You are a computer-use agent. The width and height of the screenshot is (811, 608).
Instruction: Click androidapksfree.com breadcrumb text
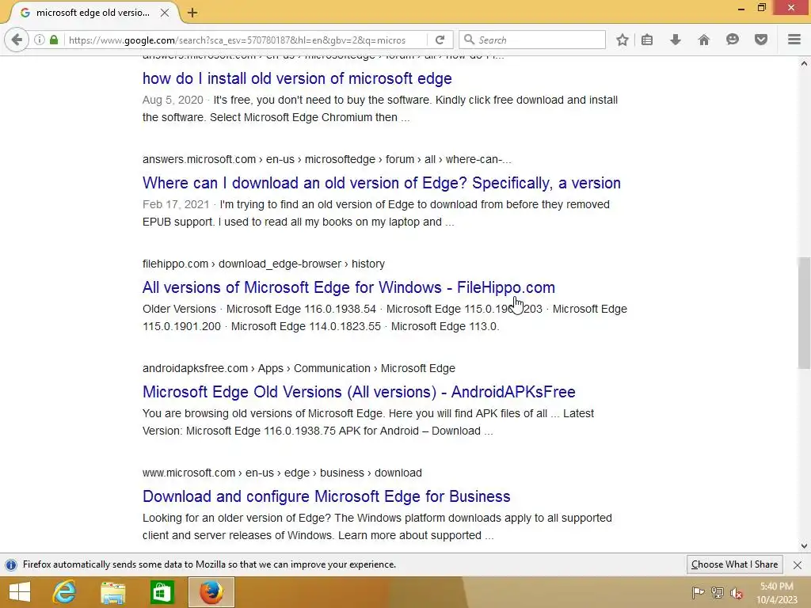(195, 368)
